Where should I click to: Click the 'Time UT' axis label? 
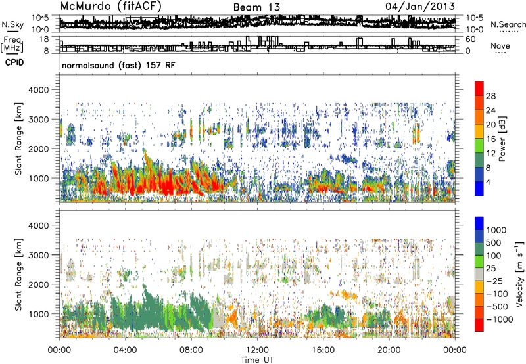[x=257, y=360]
